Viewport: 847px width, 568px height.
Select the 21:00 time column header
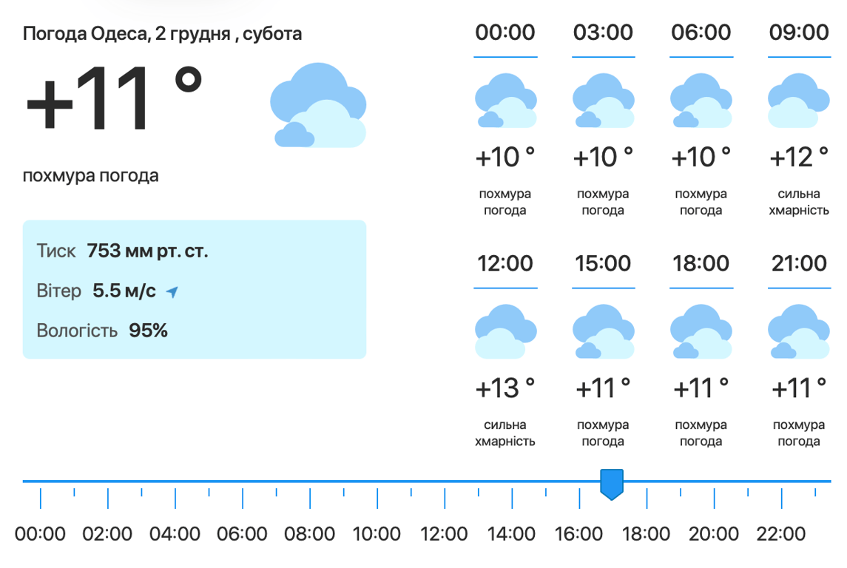798,264
